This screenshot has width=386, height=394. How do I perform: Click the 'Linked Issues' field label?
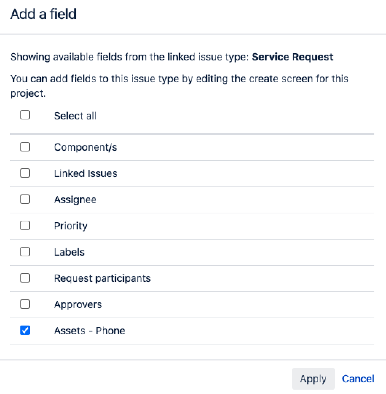(86, 173)
